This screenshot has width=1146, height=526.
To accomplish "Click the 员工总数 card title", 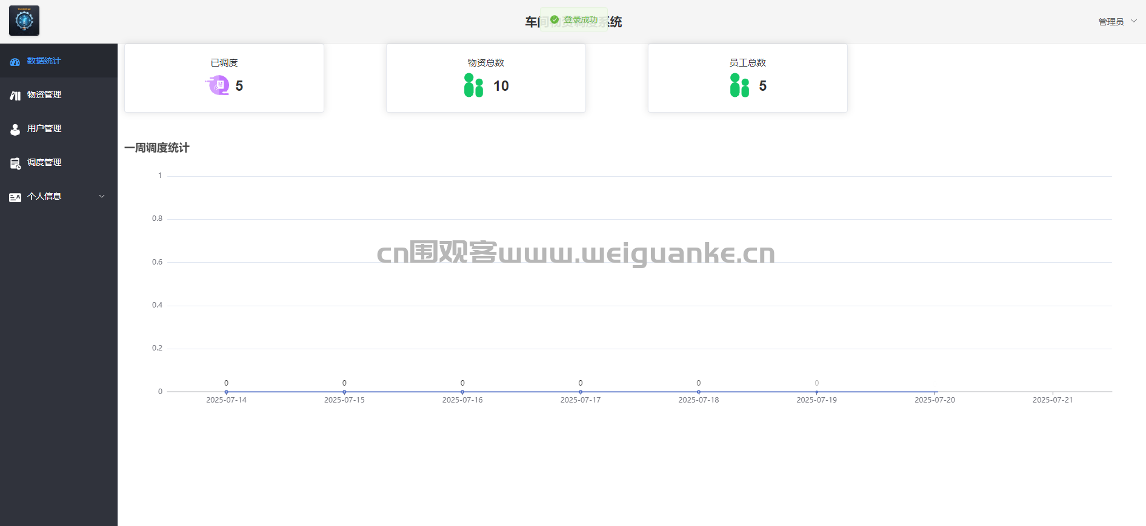I will [x=748, y=63].
